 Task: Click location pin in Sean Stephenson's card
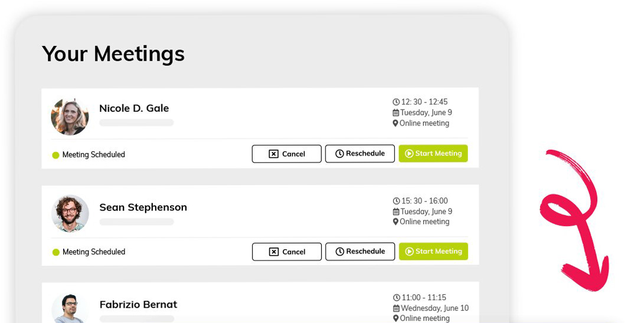tap(395, 222)
